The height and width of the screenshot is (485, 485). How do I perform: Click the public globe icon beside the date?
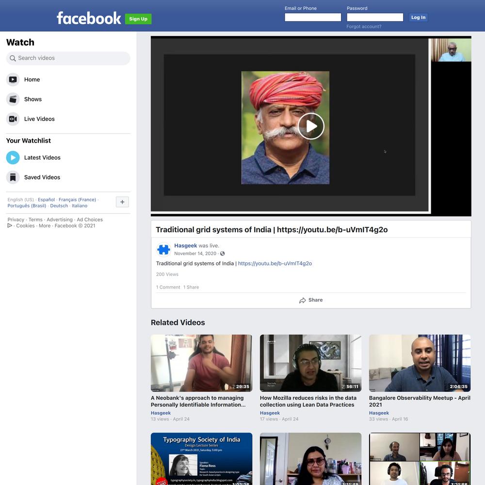222,254
